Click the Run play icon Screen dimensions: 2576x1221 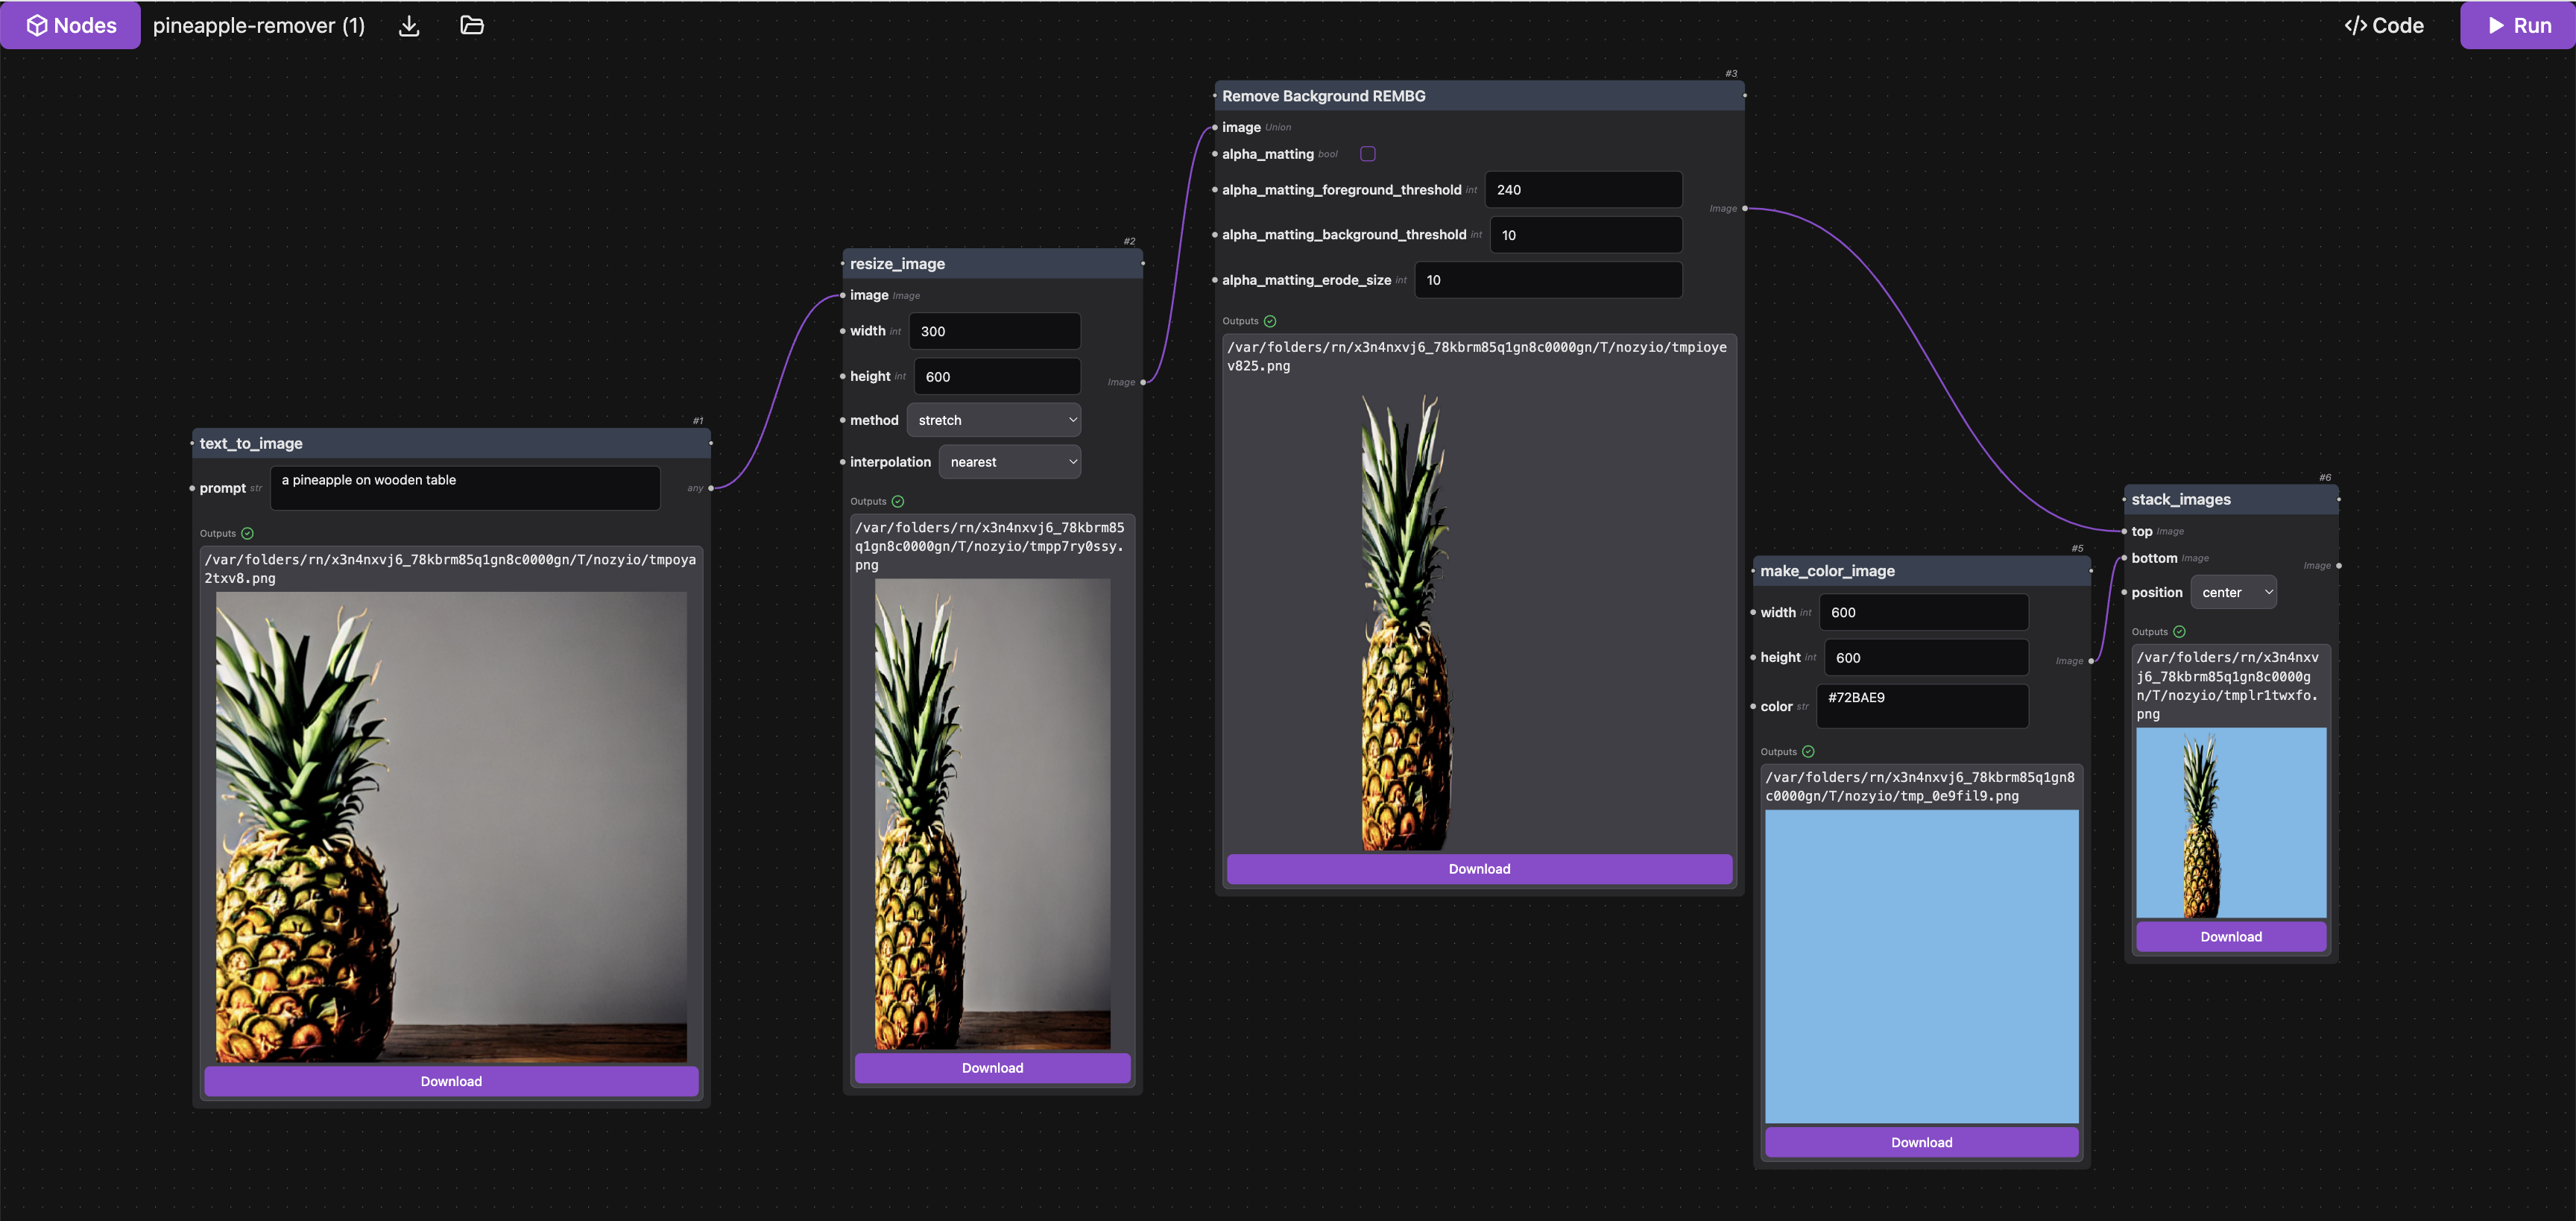click(x=2496, y=26)
